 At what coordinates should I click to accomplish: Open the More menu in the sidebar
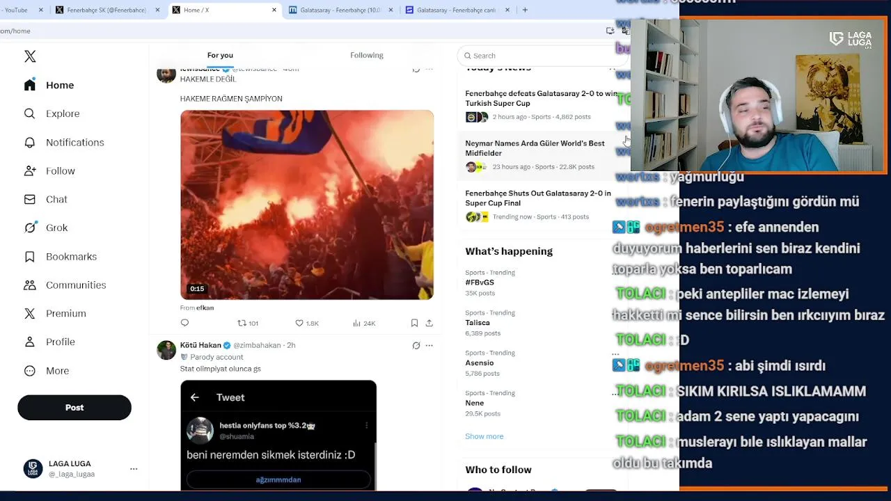tap(46, 371)
